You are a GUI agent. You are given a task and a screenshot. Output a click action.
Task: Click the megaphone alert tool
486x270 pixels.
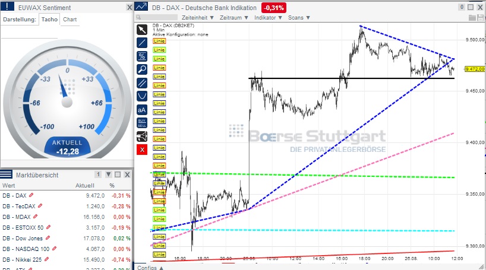142,136
